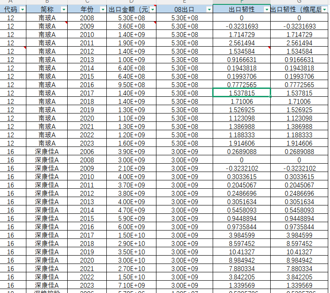This screenshot has height=293, width=330.
Task: Select cell 1.526925 in 出口韧性 column
Action: 242,110
